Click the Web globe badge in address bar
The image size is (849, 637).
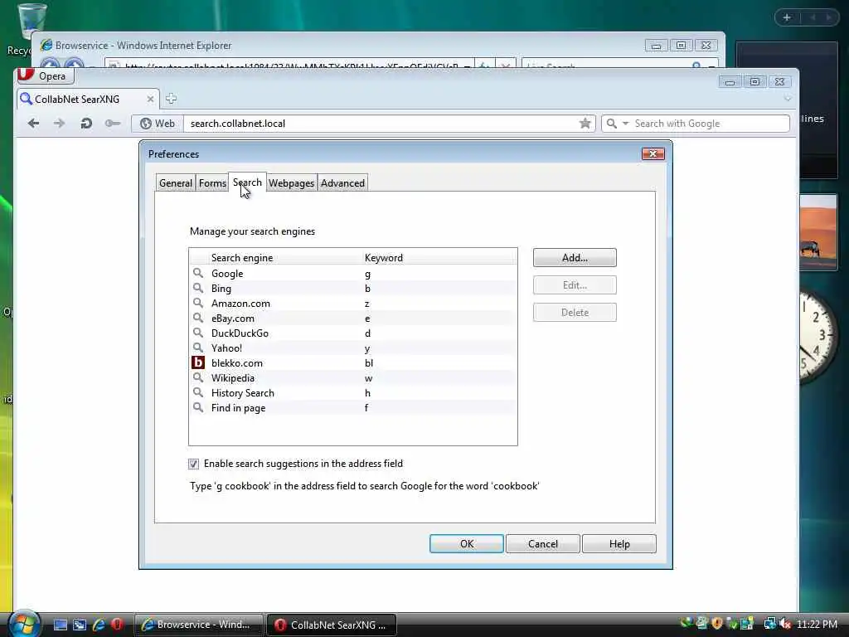click(x=158, y=124)
